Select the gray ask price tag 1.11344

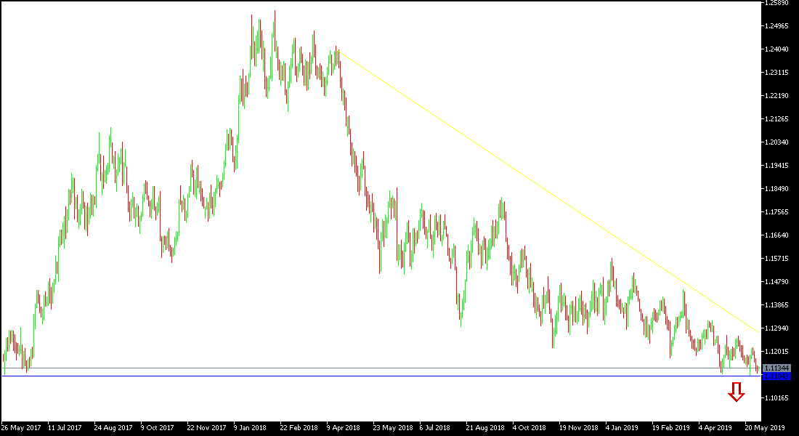(776, 368)
